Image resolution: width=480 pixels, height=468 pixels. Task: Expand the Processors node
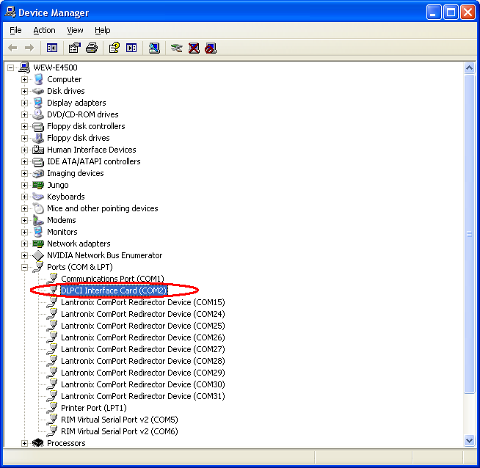[x=24, y=443]
